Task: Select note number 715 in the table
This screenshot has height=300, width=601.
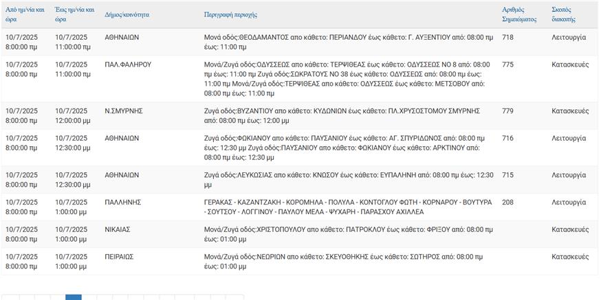Action: 508,175
